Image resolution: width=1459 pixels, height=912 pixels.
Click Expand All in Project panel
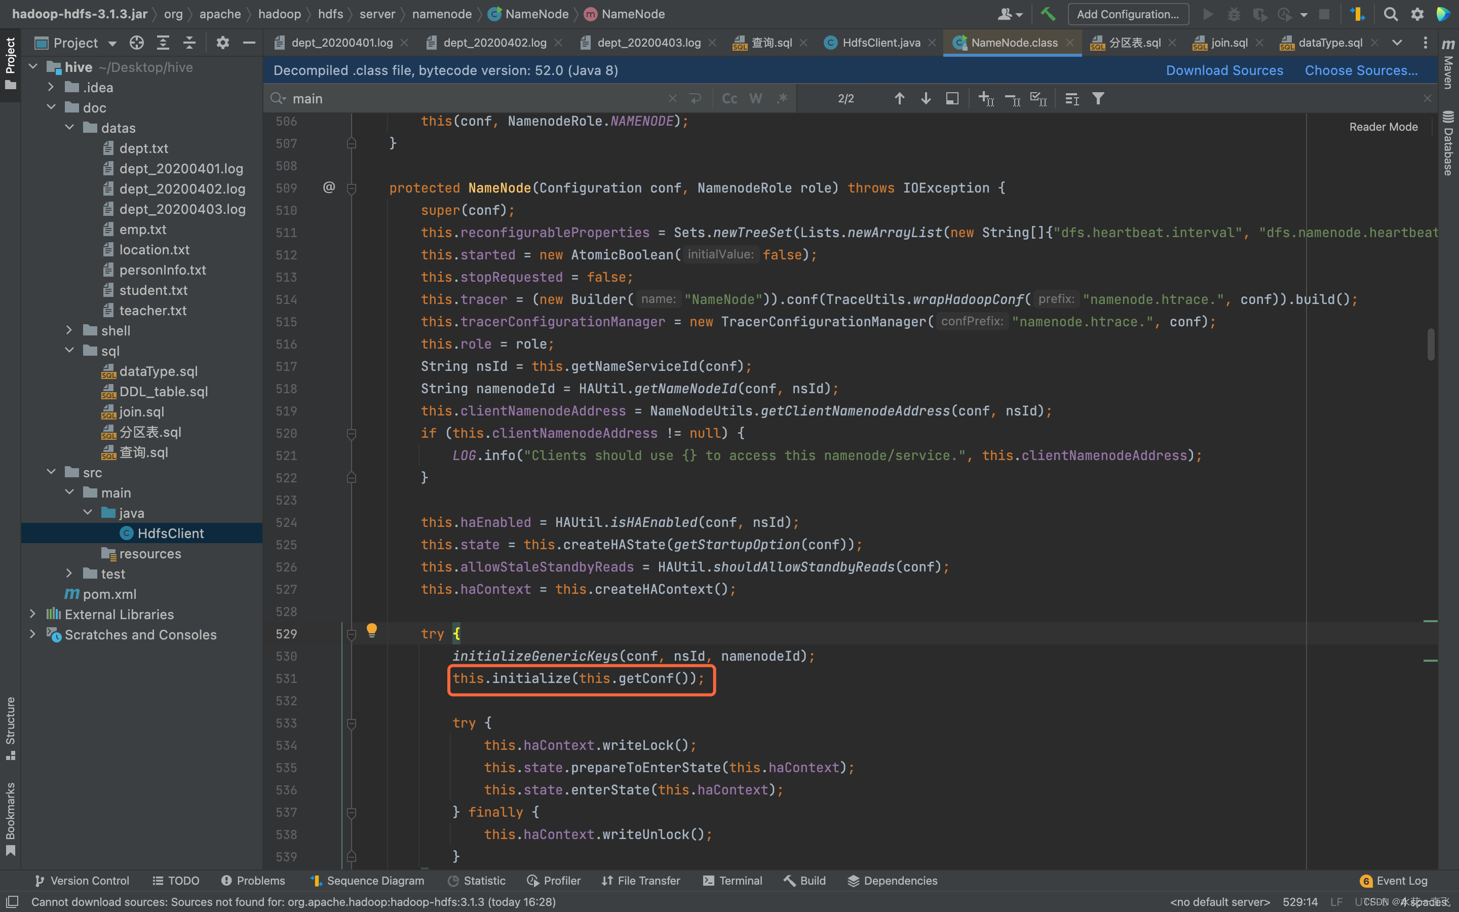coord(163,43)
